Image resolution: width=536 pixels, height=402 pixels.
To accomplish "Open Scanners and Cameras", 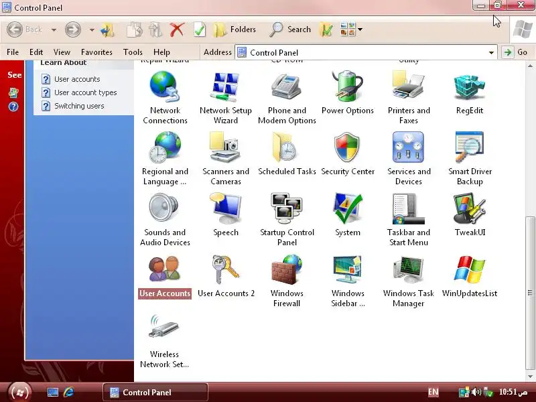I will pos(226,158).
